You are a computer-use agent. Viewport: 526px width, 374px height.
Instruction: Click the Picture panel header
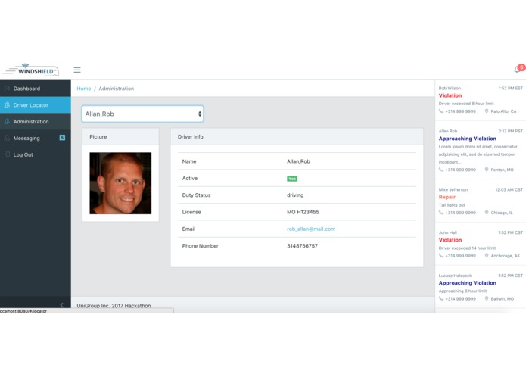121,137
